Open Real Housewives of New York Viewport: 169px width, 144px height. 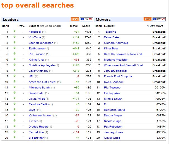(x=123, y=54)
